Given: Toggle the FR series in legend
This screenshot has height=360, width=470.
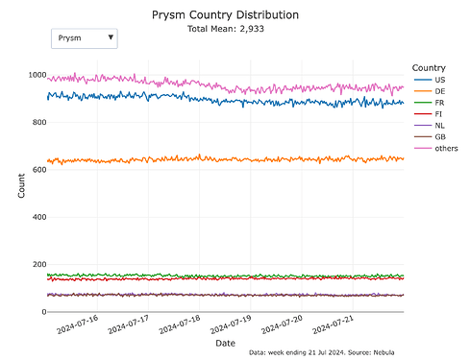Looking at the screenshot, I should tap(430, 103).
